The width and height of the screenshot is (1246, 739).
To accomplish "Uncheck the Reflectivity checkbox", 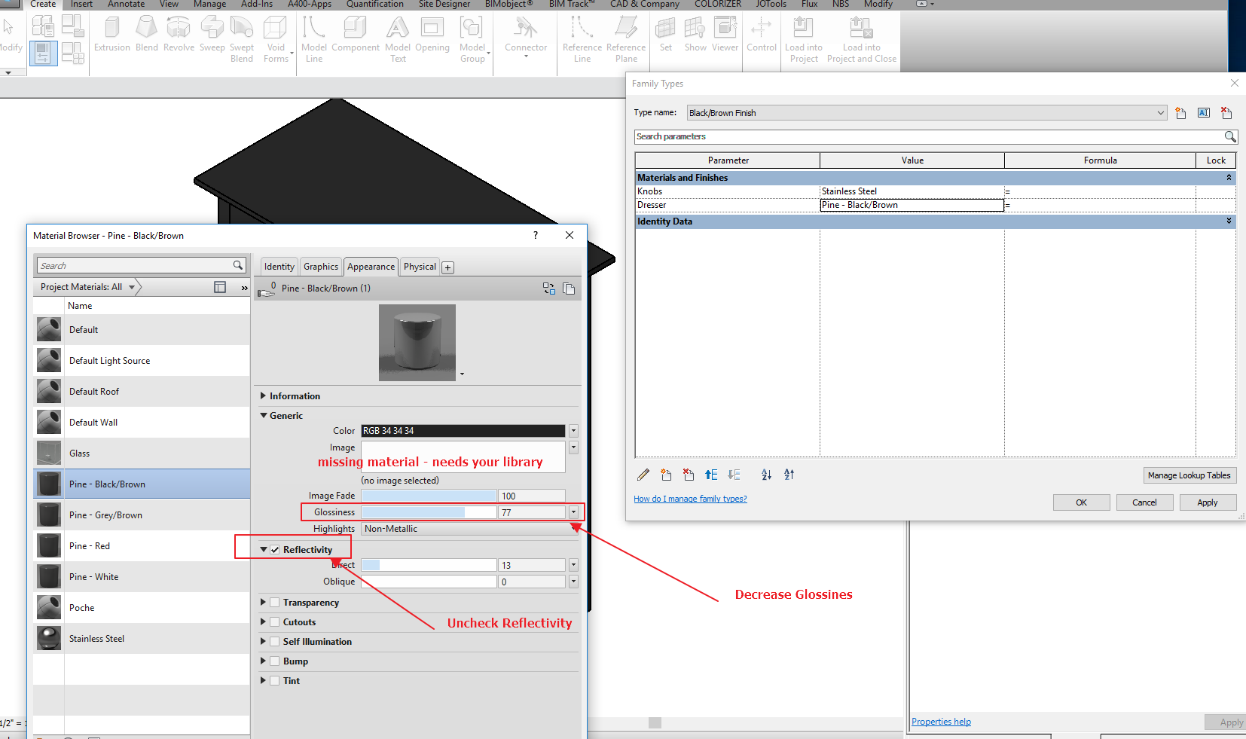I will pos(275,550).
